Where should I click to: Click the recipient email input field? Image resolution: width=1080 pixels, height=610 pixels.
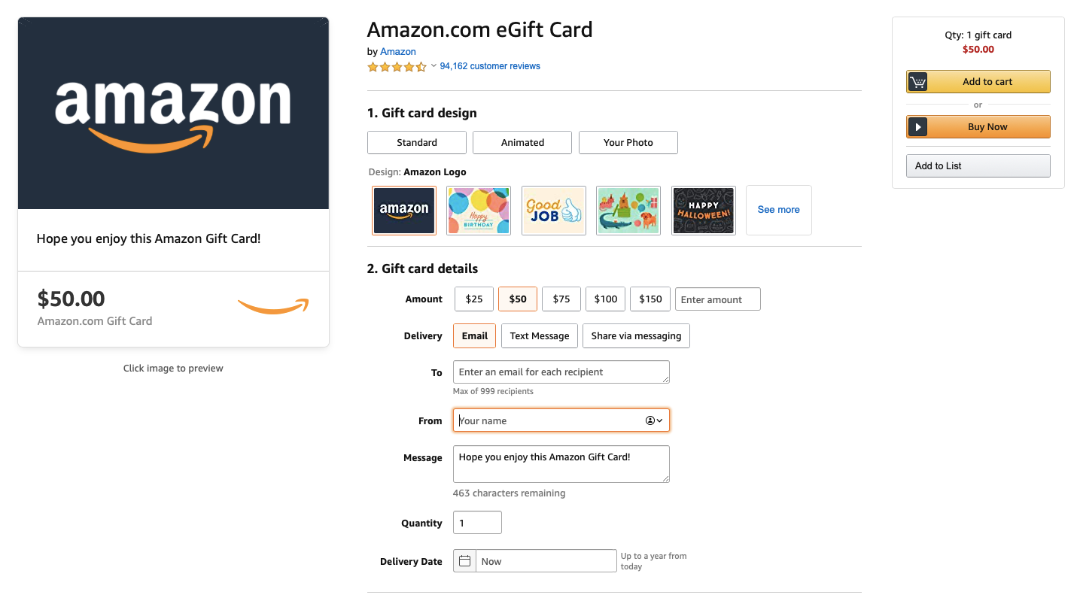click(561, 372)
